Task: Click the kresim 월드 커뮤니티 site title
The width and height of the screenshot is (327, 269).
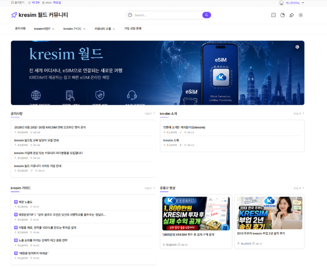Action: [43, 15]
